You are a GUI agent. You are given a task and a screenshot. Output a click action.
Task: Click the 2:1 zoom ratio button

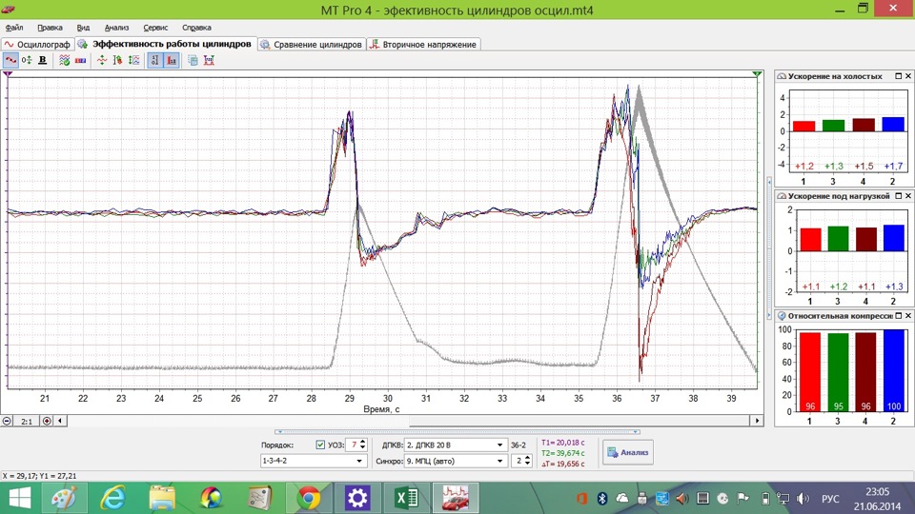tap(27, 421)
